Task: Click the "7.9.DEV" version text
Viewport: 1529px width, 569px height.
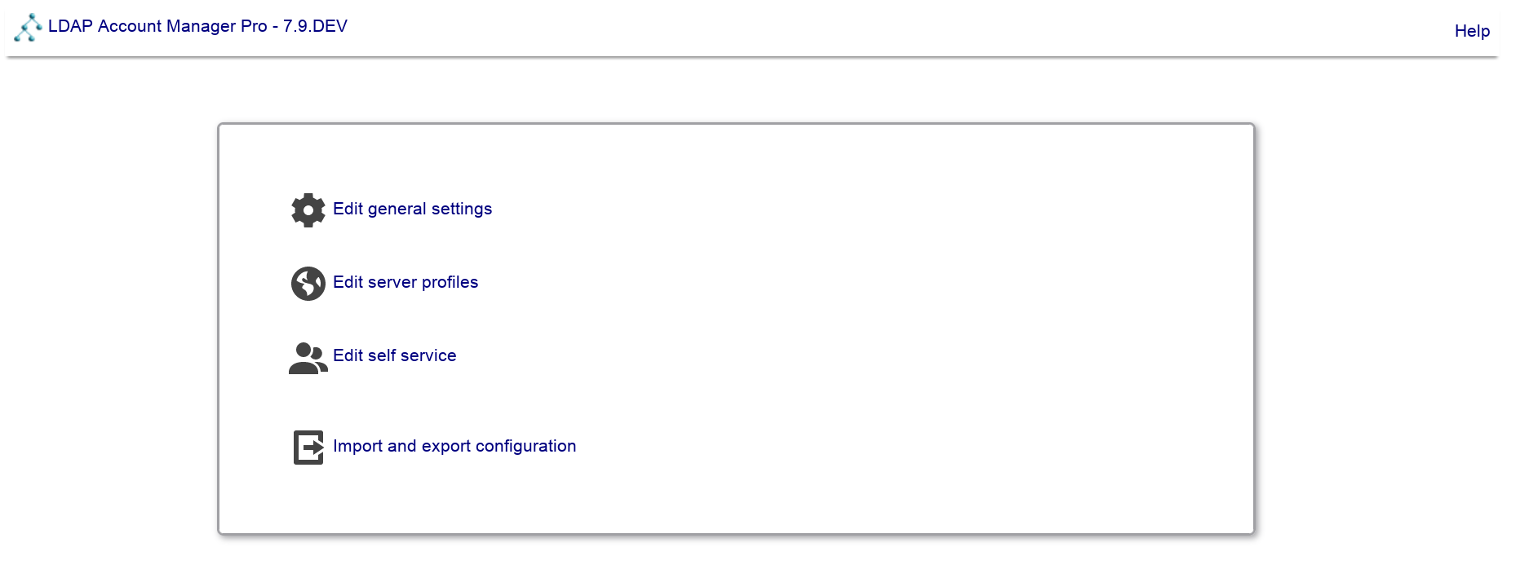Action: 315,26
